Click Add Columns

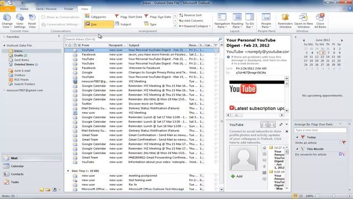click(x=191, y=20)
